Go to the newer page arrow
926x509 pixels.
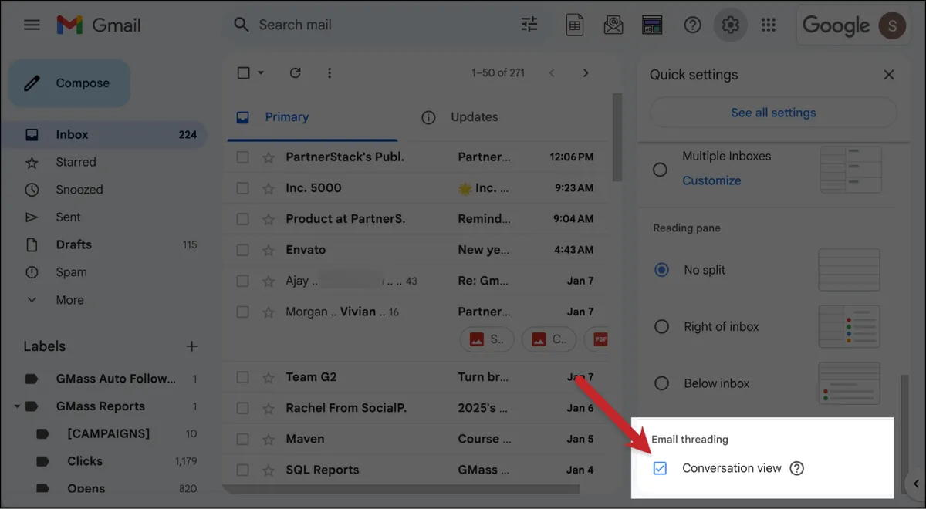(x=551, y=72)
